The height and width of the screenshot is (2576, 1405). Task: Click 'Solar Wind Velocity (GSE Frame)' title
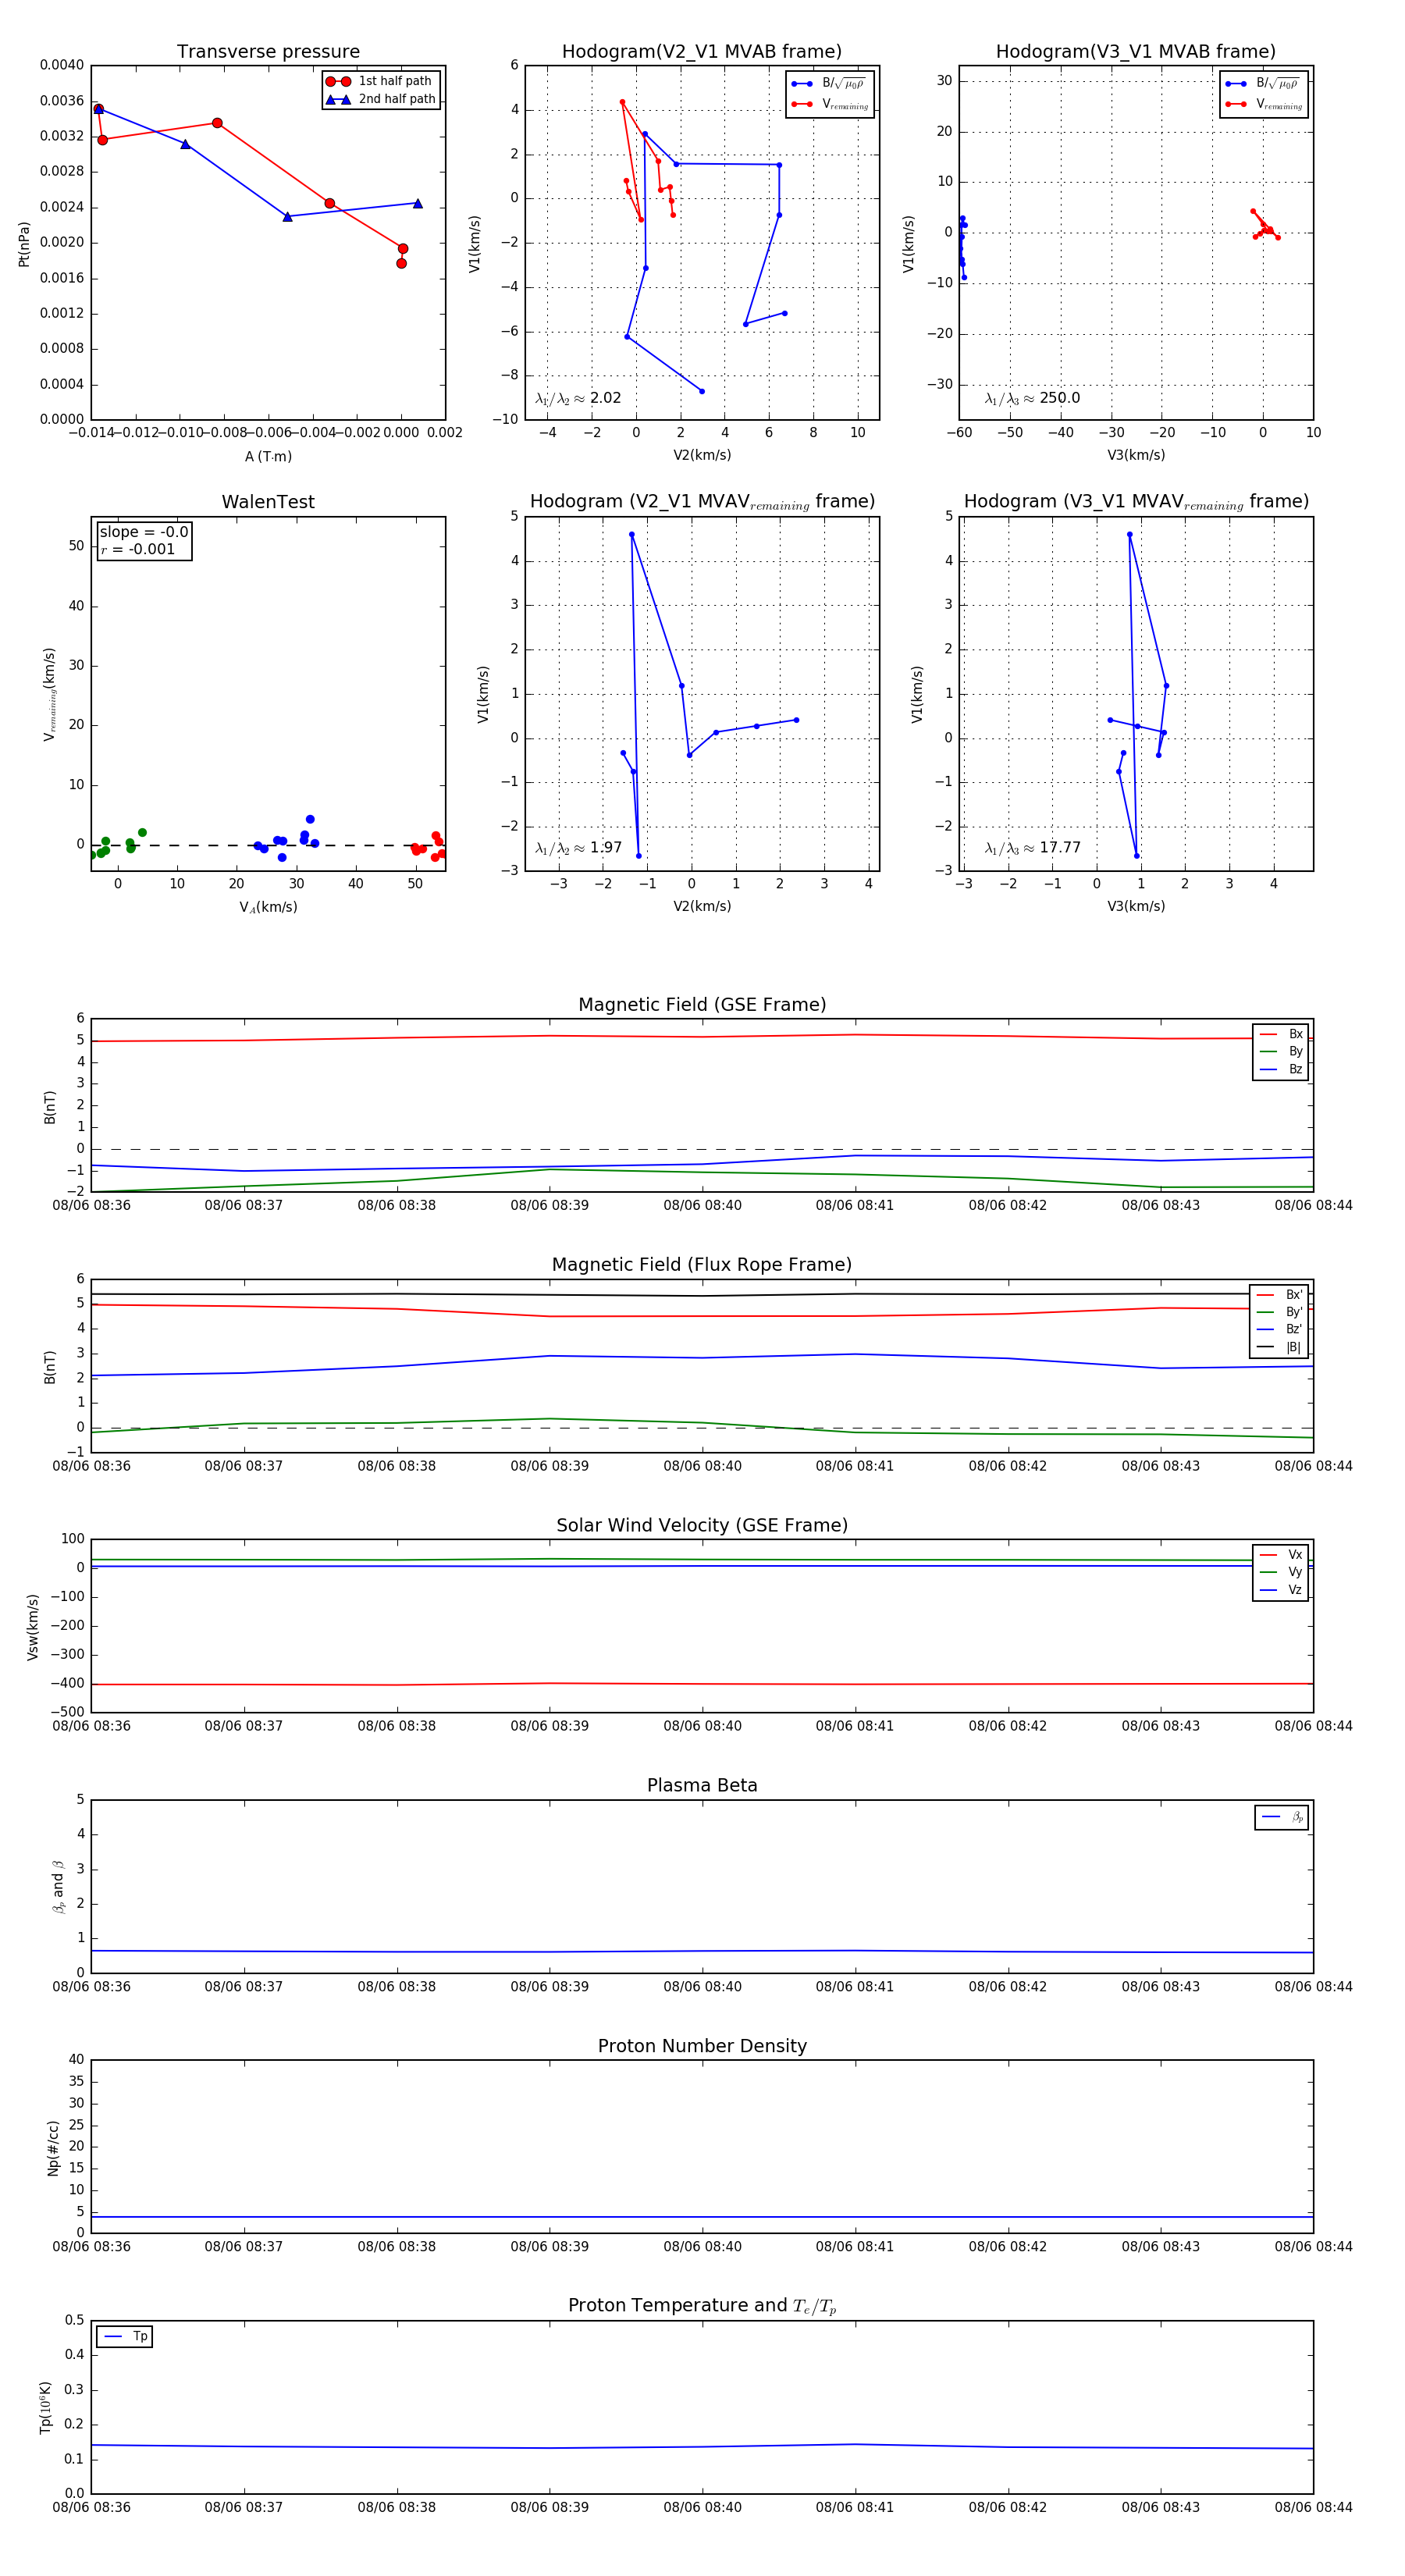[702, 1525]
